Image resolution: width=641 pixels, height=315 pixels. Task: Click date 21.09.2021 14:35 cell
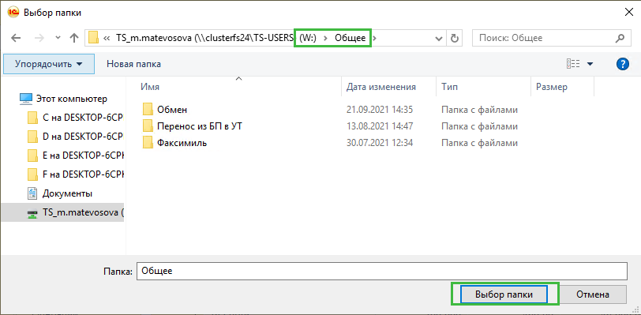(x=380, y=110)
